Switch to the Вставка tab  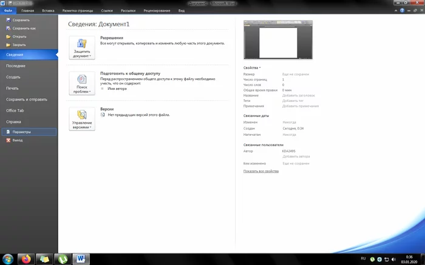pyautogui.click(x=48, y=10)
